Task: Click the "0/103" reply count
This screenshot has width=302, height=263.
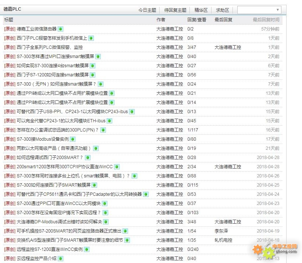Action: [193, 213]
